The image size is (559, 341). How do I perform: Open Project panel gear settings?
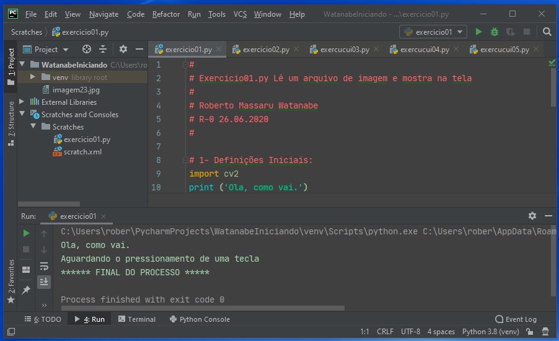click(123, 50)
